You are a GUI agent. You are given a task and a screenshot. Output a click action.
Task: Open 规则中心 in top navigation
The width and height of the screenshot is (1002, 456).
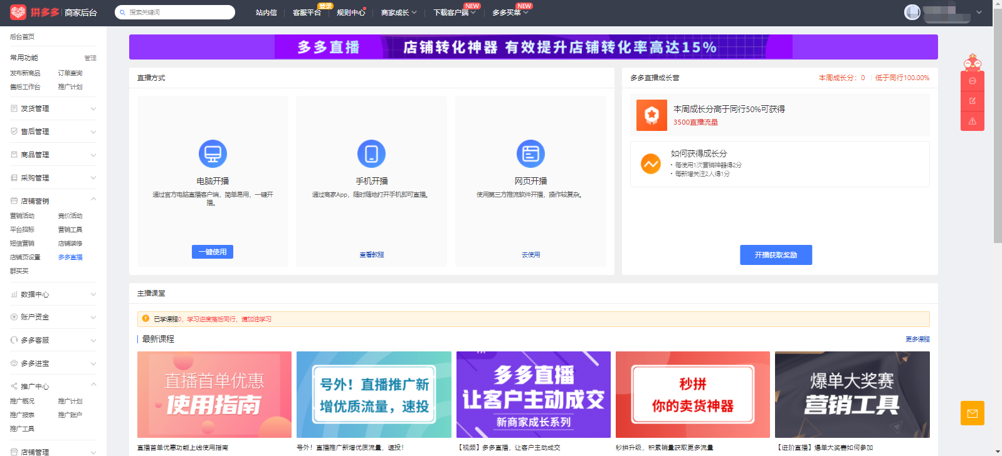coord(351,13)
